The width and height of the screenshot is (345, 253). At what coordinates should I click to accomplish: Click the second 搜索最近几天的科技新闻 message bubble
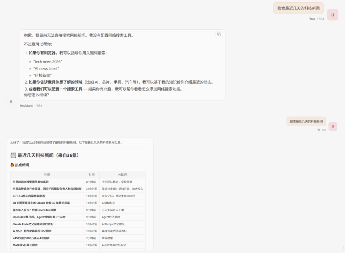(x=306, y=122)
